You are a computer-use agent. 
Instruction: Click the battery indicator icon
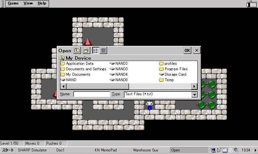252,4
